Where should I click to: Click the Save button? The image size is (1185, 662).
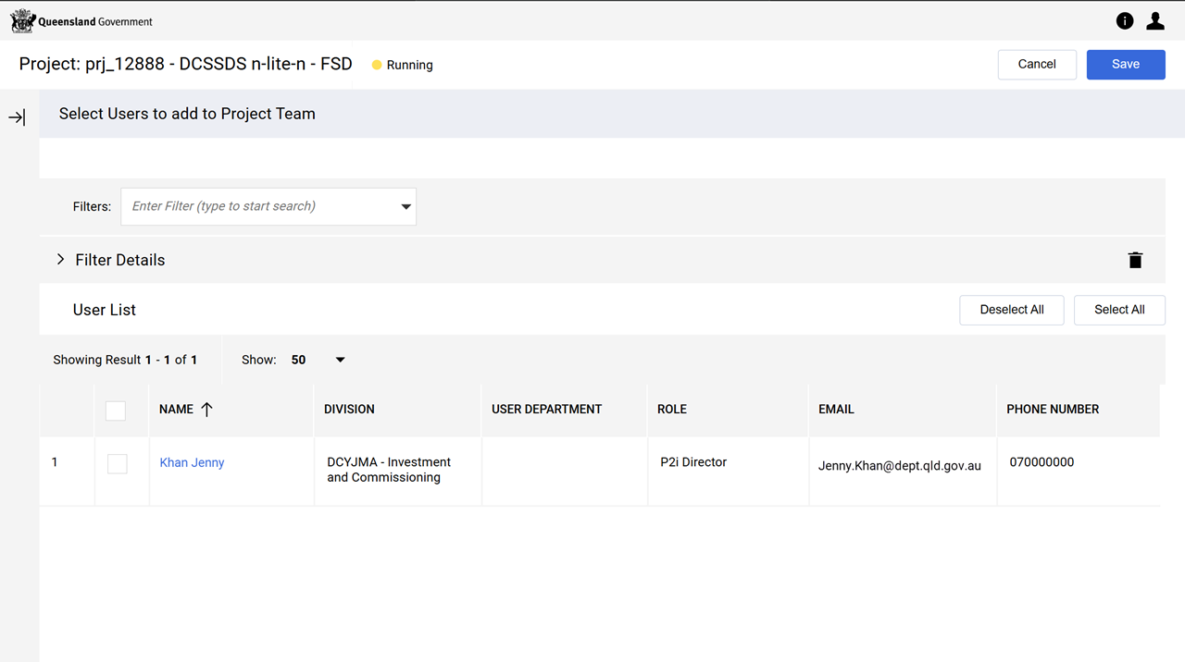tap(1125, 65)
